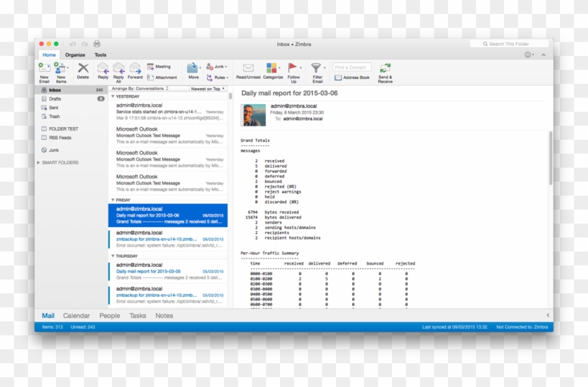588x387 pixels.
Task: Switch to the People view
Action: pos(109,316)
